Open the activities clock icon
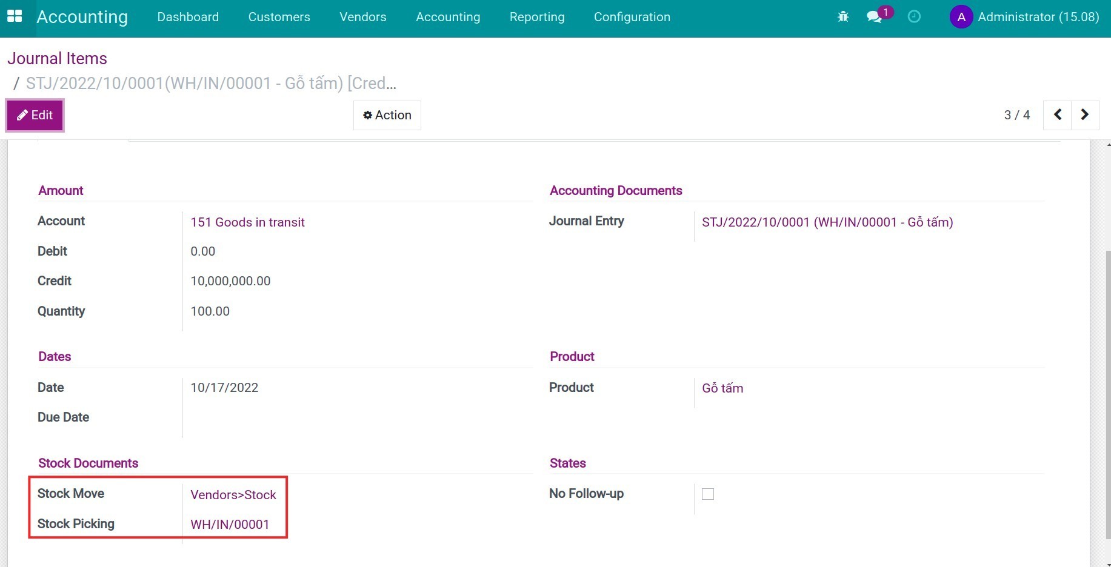 tap(913, 17)
